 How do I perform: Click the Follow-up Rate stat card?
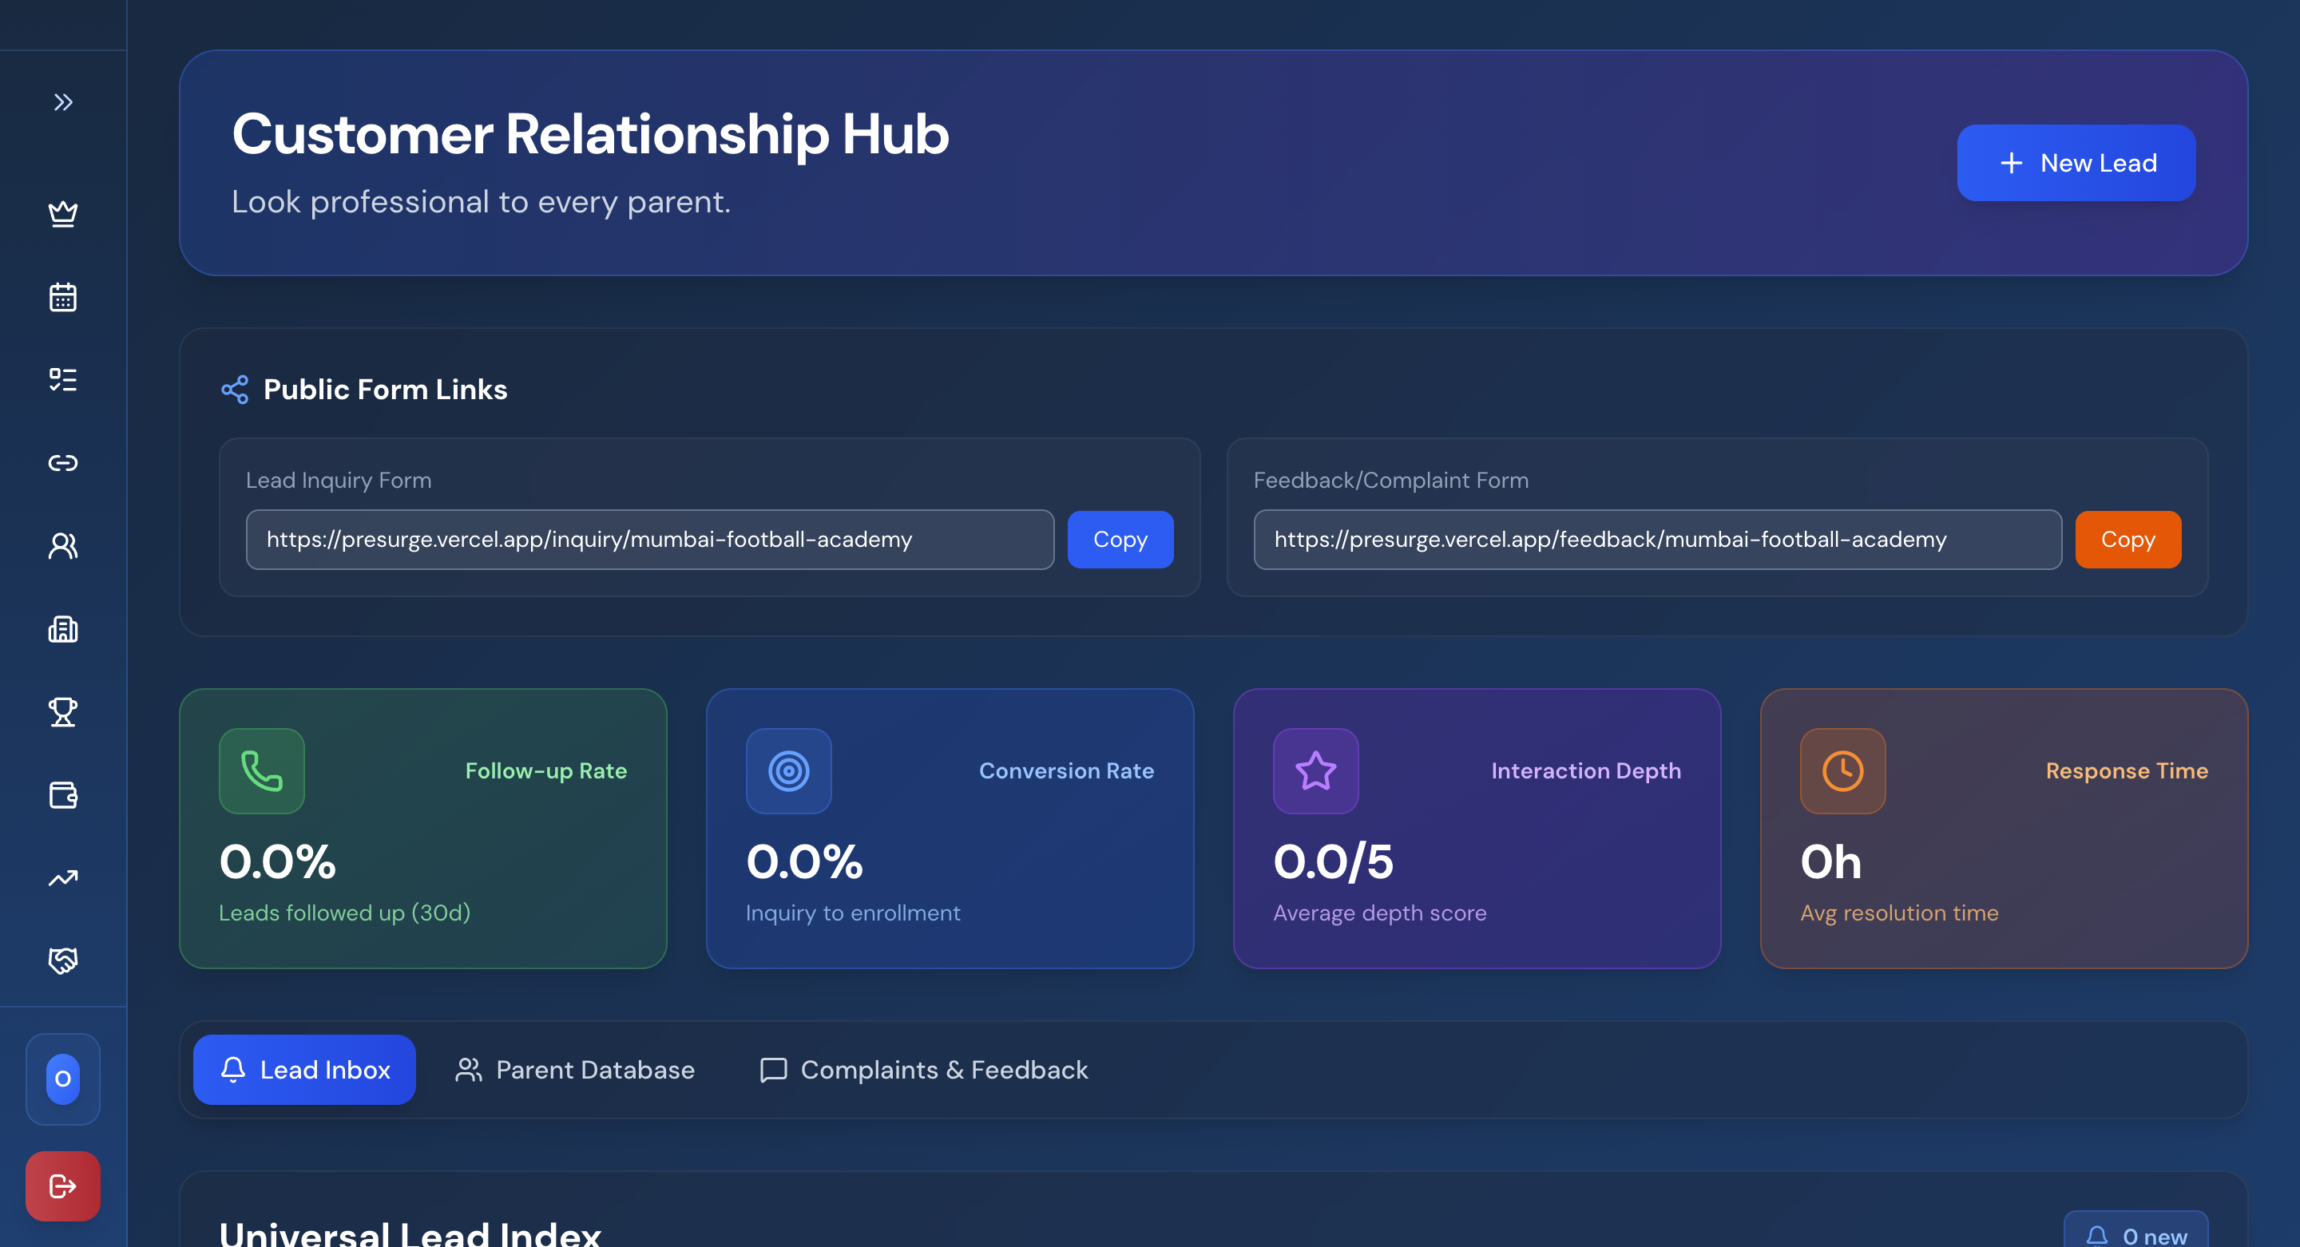click(x=422, y=829)
